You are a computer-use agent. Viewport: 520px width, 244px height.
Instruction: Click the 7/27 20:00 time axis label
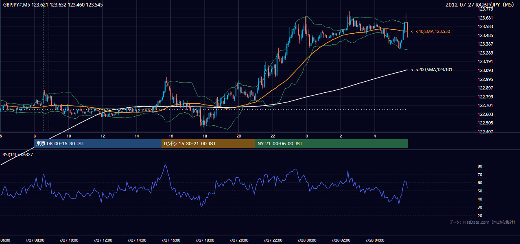click(238, 240)
